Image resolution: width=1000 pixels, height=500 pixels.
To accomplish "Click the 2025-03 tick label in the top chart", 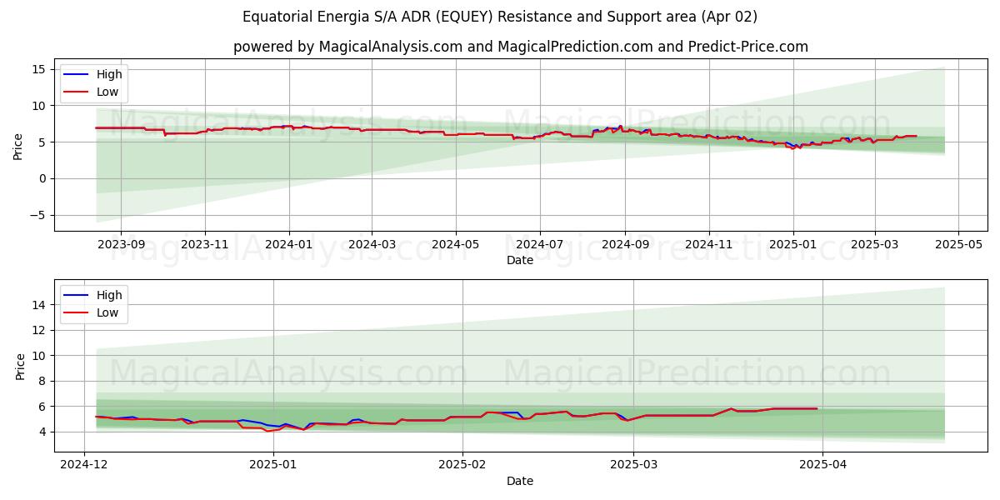I will [x=874, y=244].
